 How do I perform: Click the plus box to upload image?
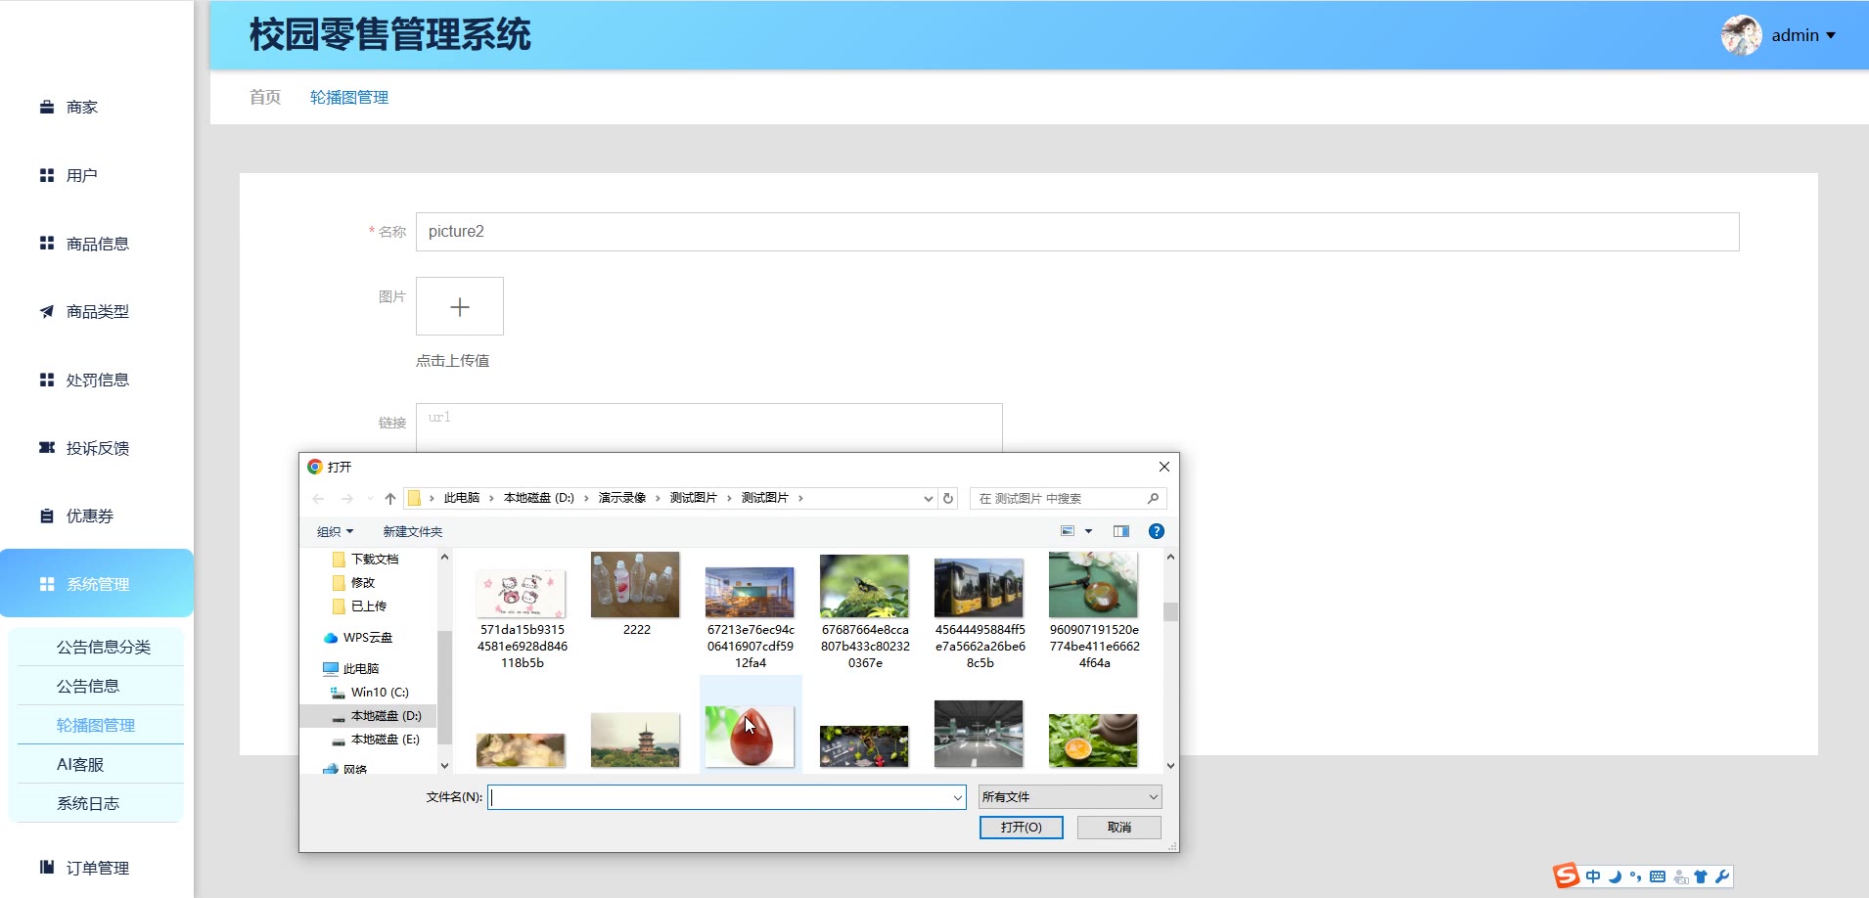point(460,306)
